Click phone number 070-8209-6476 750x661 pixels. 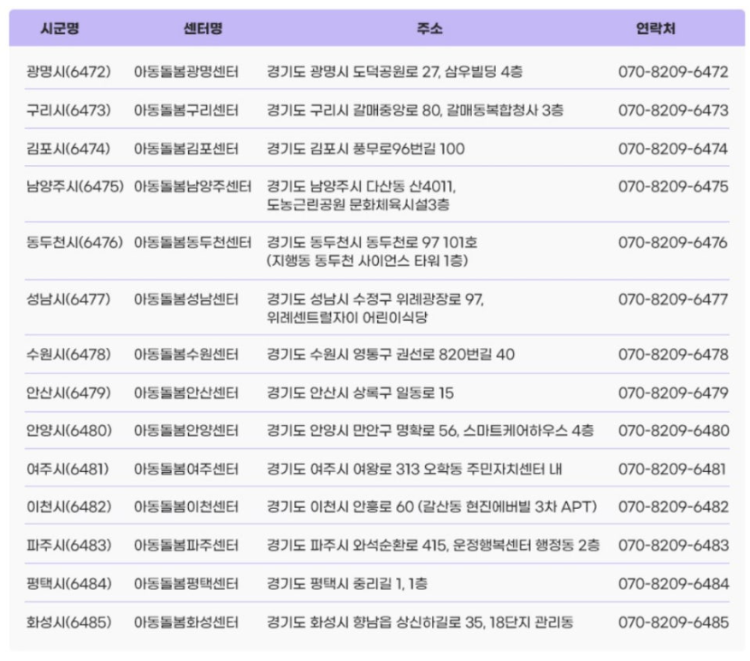673,243
